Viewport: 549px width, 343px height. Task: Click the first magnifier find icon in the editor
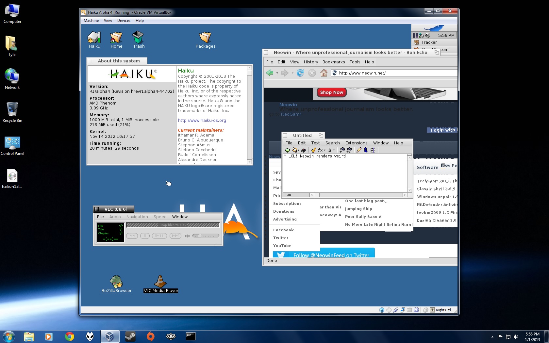(342, 150)
